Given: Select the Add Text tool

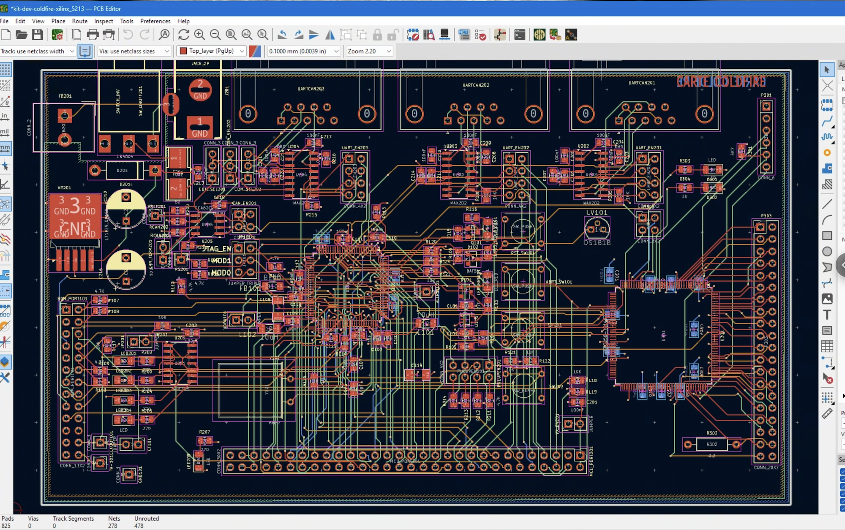Looking at the screenshot, I should point(827,315).
